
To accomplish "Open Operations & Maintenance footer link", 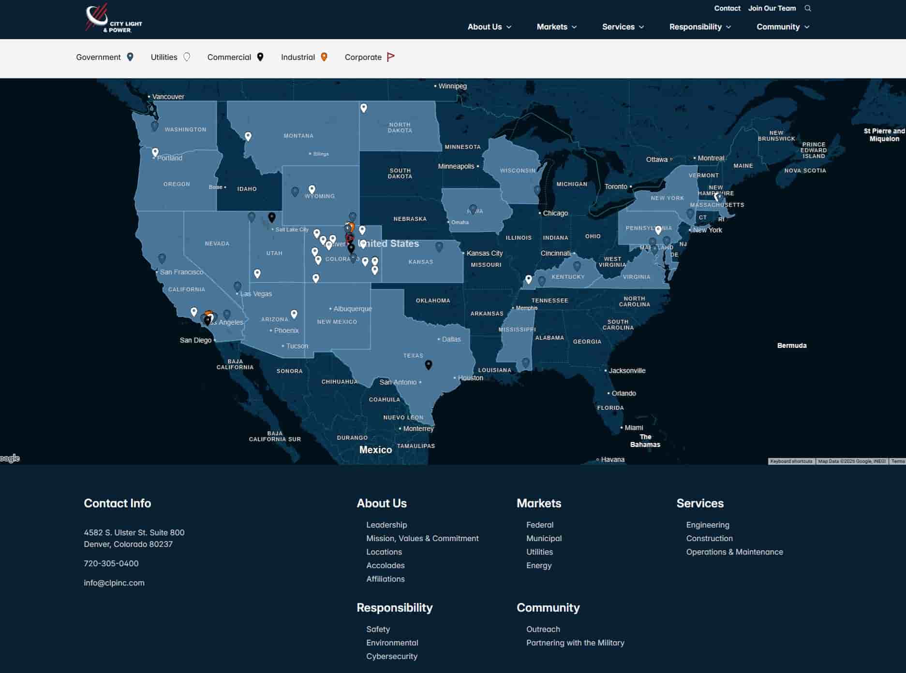I will [734, 552].
